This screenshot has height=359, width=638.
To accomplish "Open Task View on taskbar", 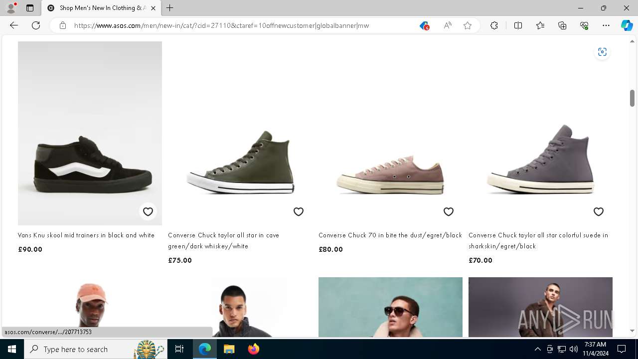I will click(179, 349).
